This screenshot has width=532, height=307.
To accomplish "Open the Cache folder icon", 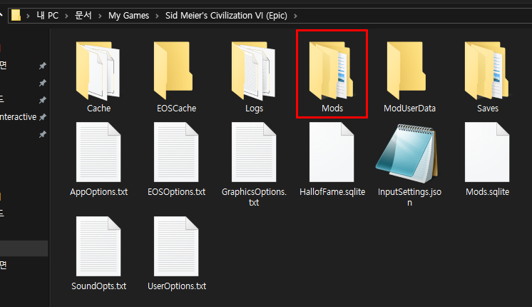I will [x=98, y=71].
